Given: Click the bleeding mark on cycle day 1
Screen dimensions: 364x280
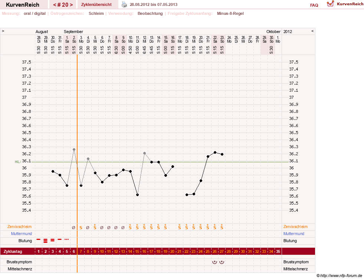Looking at the screenshot, I should coord(39,239).
